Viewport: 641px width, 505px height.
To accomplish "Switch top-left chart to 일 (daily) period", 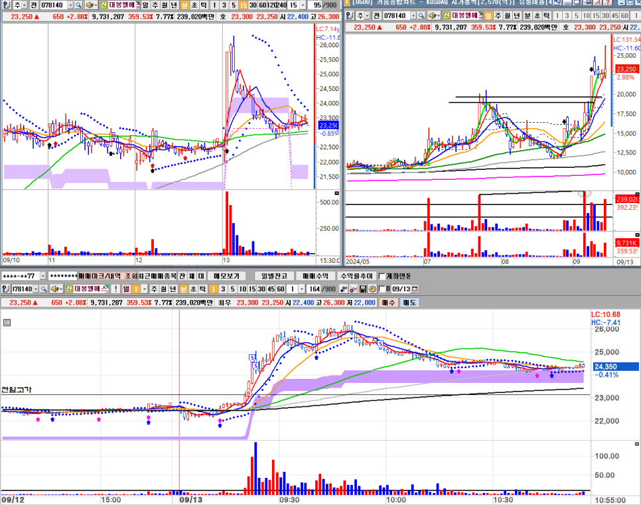I will point(145,5).
